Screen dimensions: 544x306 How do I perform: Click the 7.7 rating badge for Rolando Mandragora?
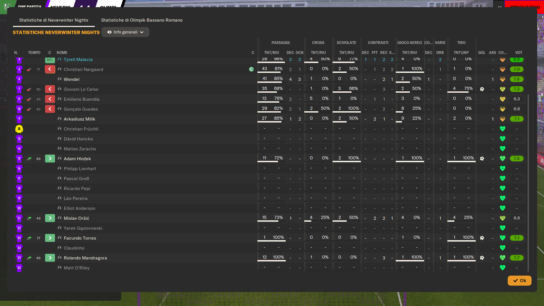pyautogui.click(x=517, y=258)
